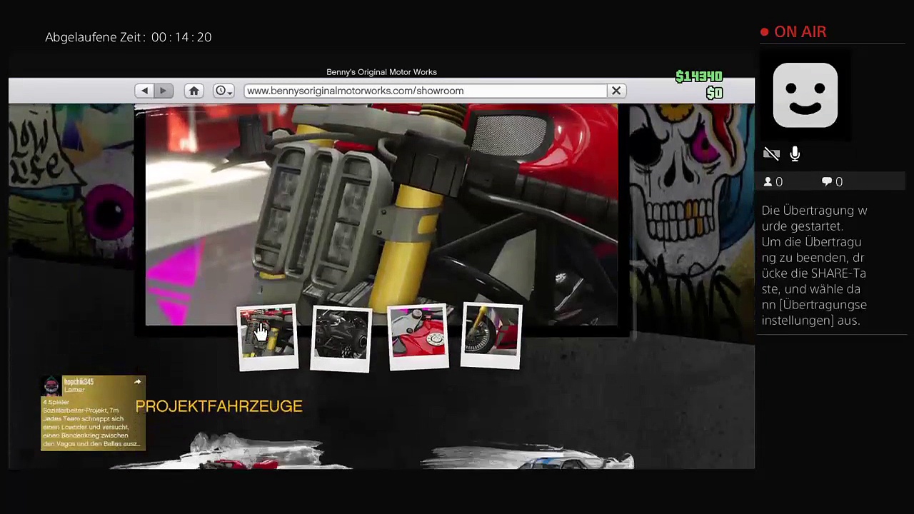Screen dimensions: 914x514
Task: Click the browser back arrow button
Action: click(144, 91)
